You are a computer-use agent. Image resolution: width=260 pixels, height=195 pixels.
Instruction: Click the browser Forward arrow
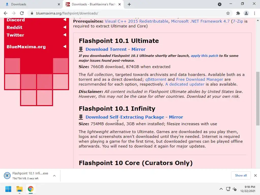[14, 13]
